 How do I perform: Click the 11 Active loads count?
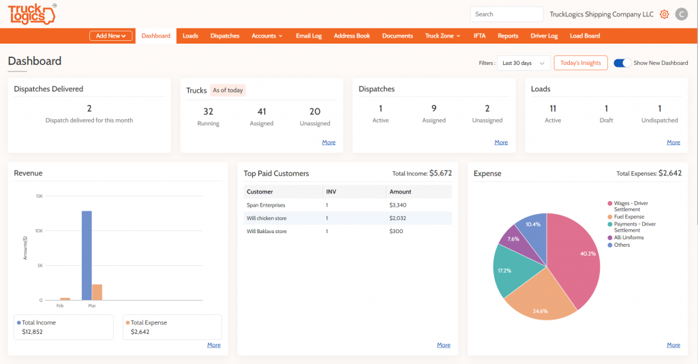[553, 108]
